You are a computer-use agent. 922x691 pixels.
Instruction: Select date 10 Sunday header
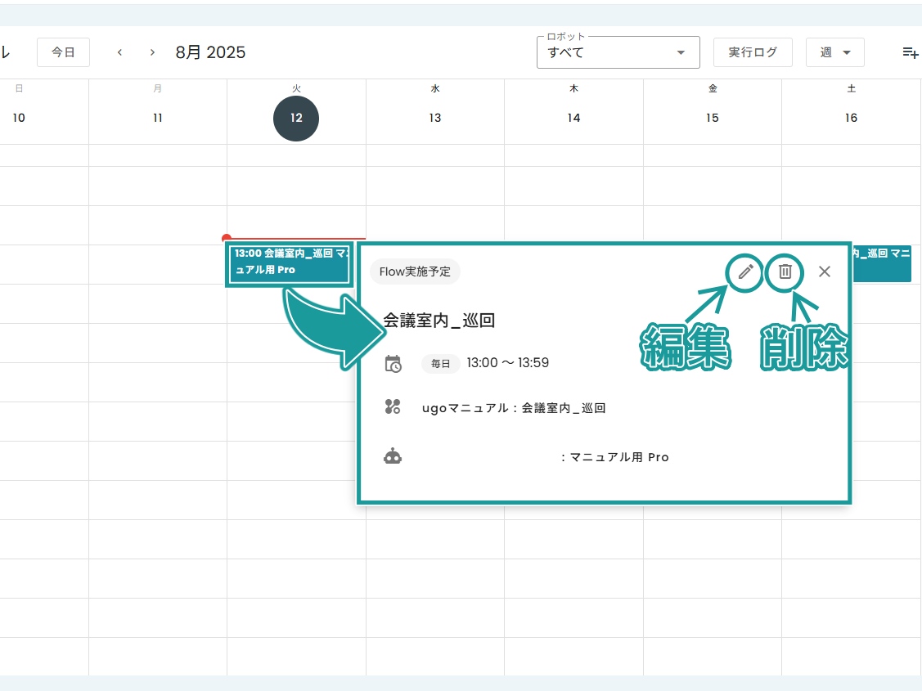[19, 118]
